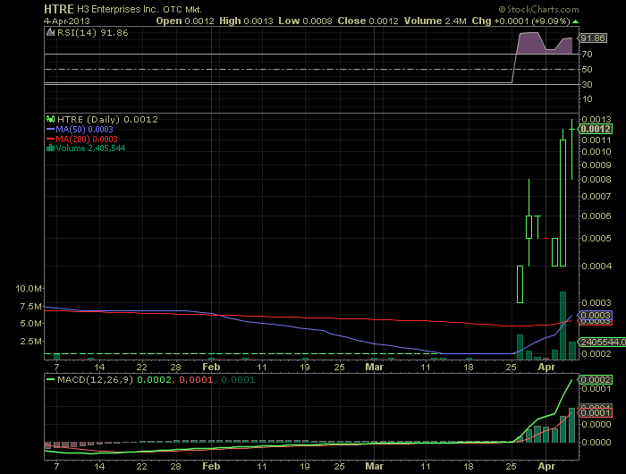626x474 pixels.
Task: Click the red-bordered 0.0001 MACD signal axis tag
Action: coord(596,412)
